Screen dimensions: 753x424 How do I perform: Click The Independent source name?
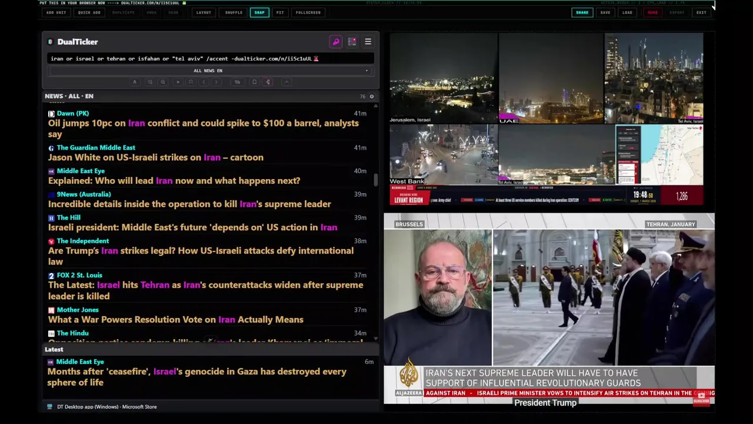83,241
